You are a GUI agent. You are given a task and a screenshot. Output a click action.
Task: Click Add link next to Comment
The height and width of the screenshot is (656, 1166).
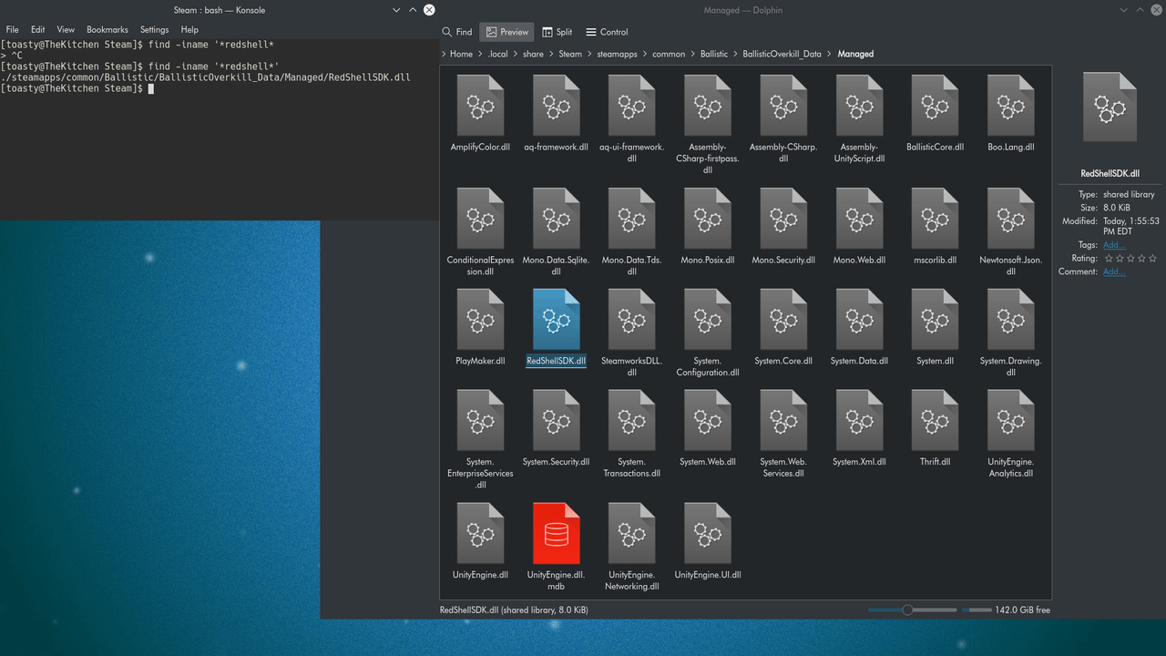tap(1113, 271)
